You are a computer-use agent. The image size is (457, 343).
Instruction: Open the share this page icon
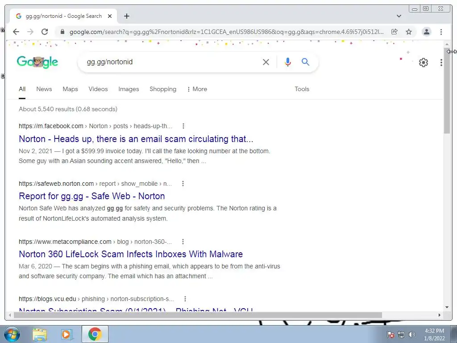395,32
